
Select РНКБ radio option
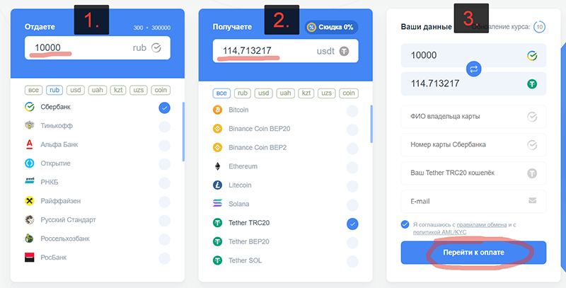coord(164,183)
